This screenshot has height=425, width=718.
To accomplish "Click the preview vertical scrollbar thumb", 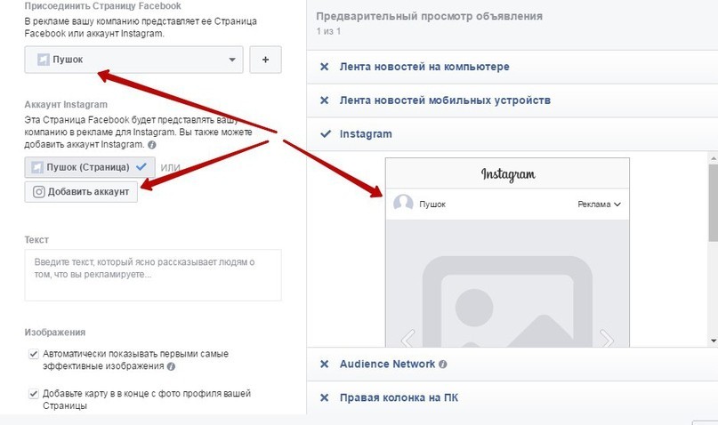I will [714, 203].
